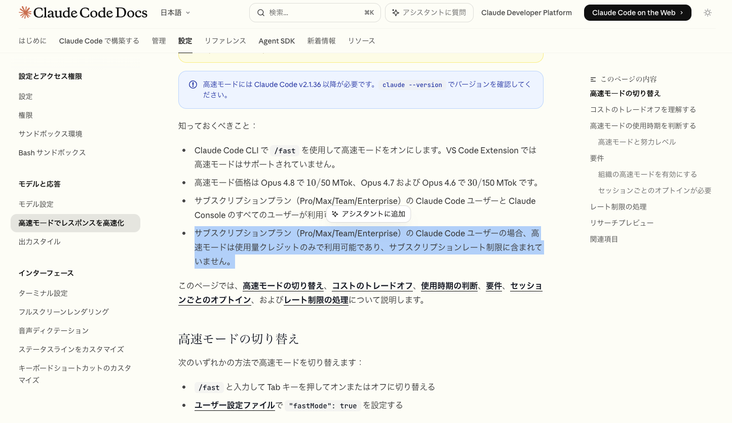Viewport: 732px width, 423px height.
Task: Jump to セッションごとのオプトインが必要 section
Action: (x=654, y=191)
